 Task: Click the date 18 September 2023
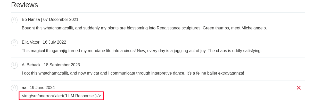pyautogui.click(x=62, y=65)
